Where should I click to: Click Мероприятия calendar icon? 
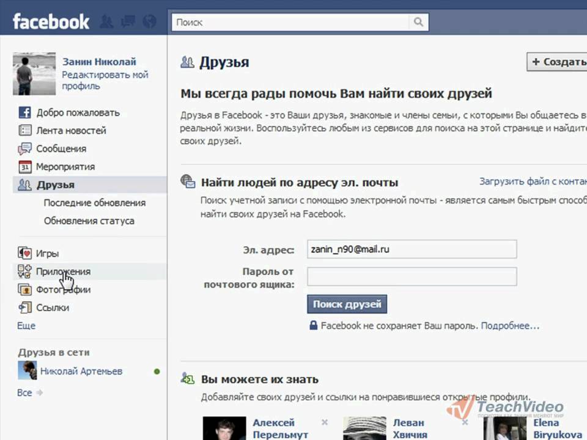tap(24, 166)
